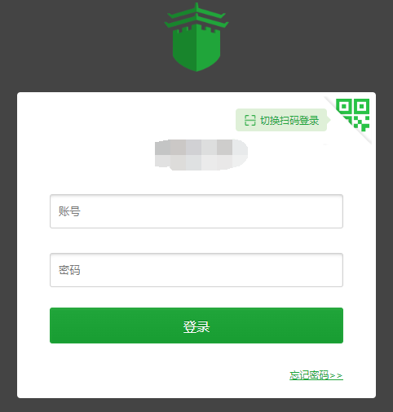
Task: Click the 账号 placeholder text
Action: pos(69,211)
